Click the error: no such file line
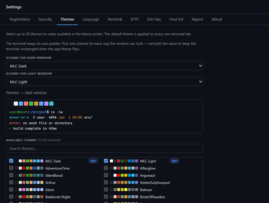This screenshot has width=269, height=203. pos(41,123)
